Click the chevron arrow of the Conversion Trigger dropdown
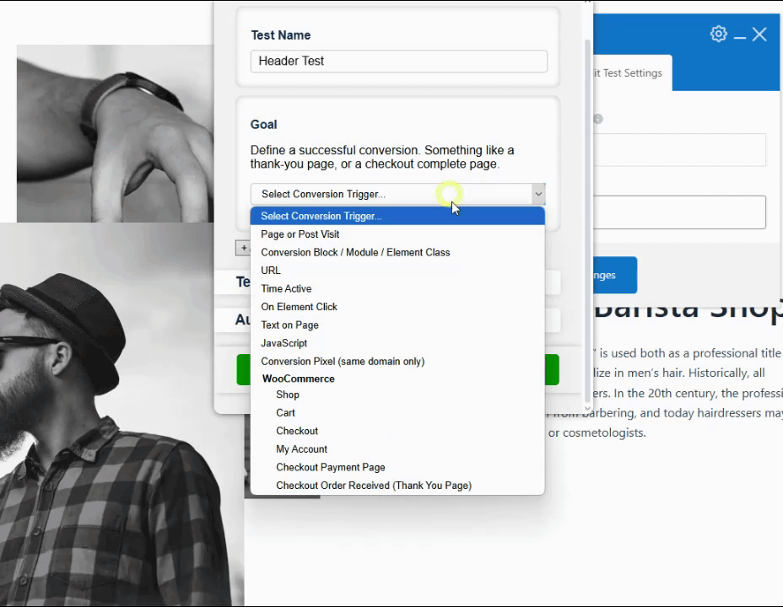This screenshot has height=607, width=783. point(537,194)
